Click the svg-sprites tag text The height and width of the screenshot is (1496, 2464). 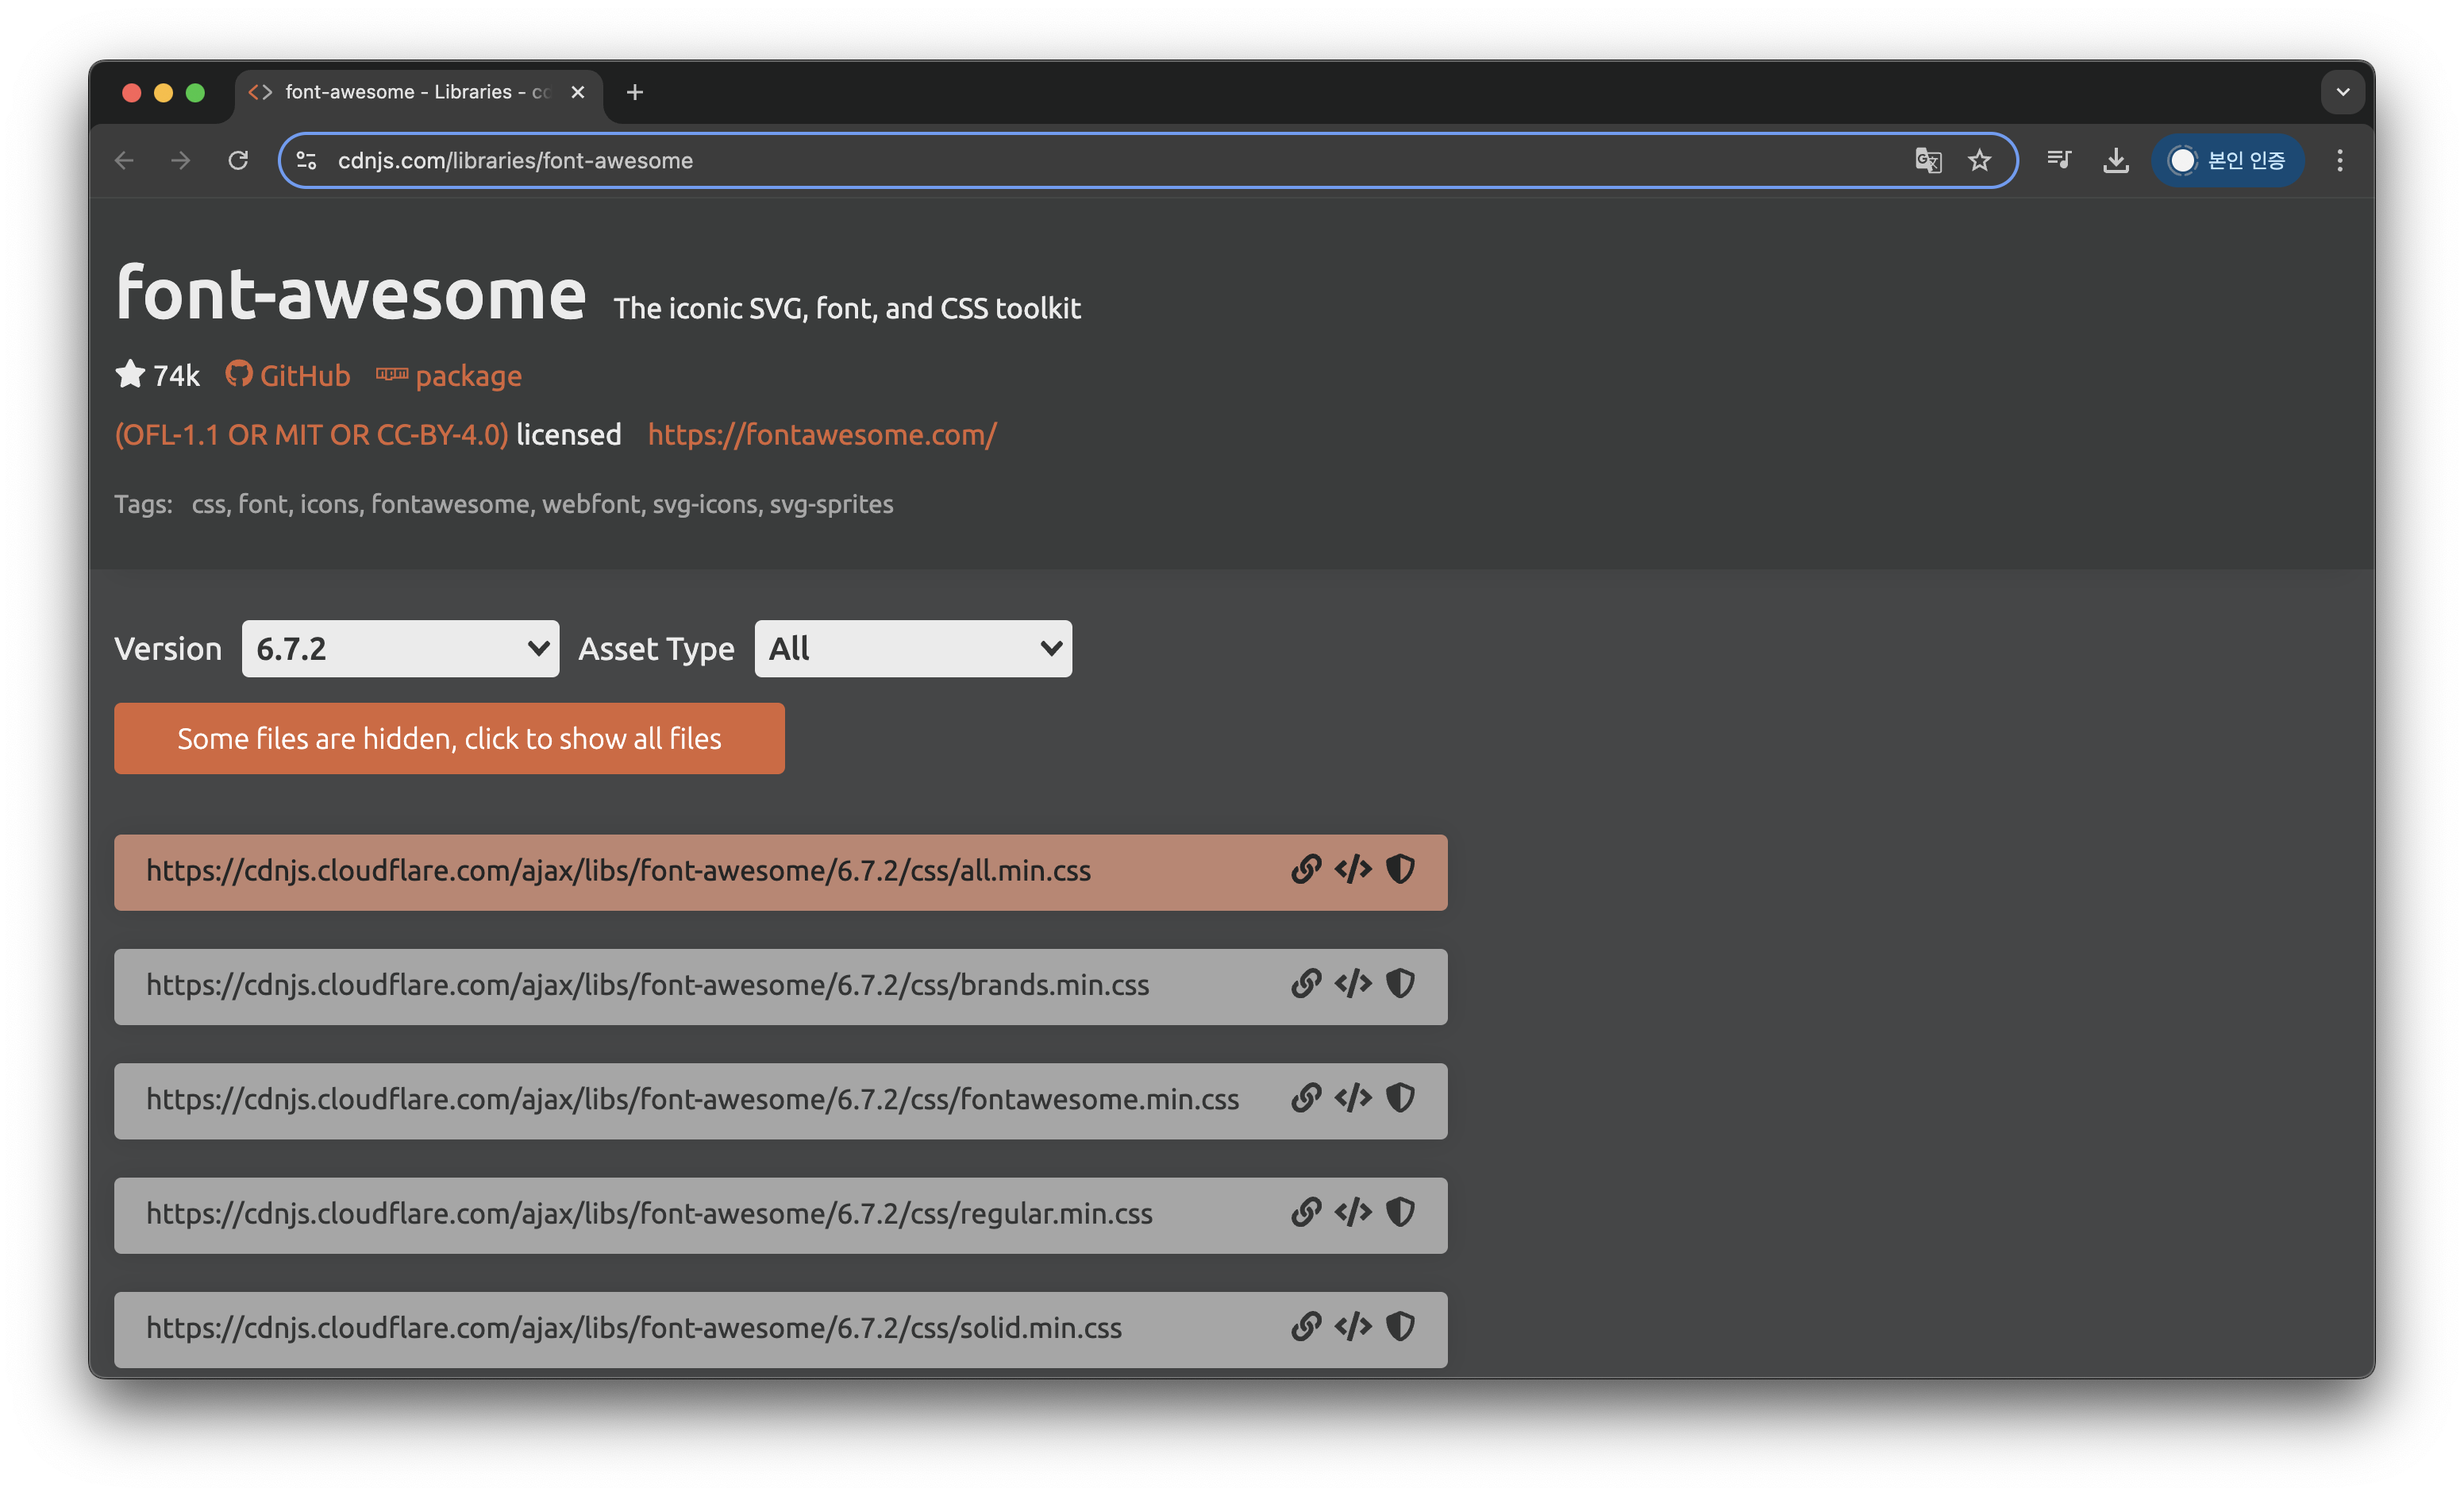pos(831,503)
